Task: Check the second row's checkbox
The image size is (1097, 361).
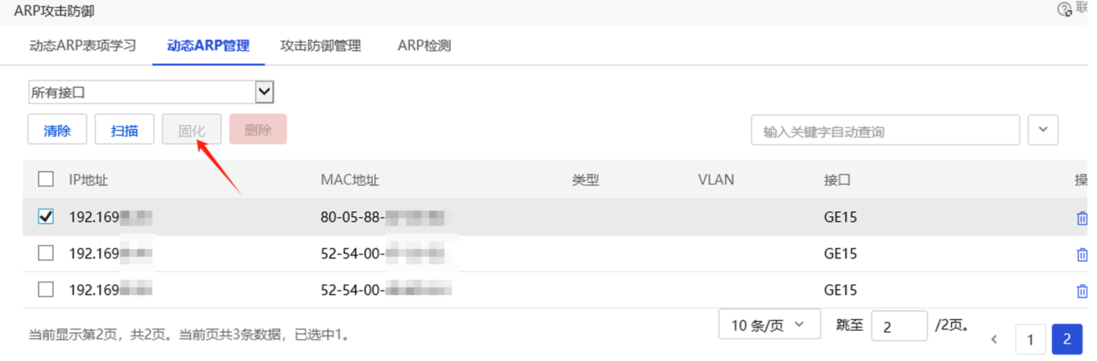Action: click(x=46, y=253)
